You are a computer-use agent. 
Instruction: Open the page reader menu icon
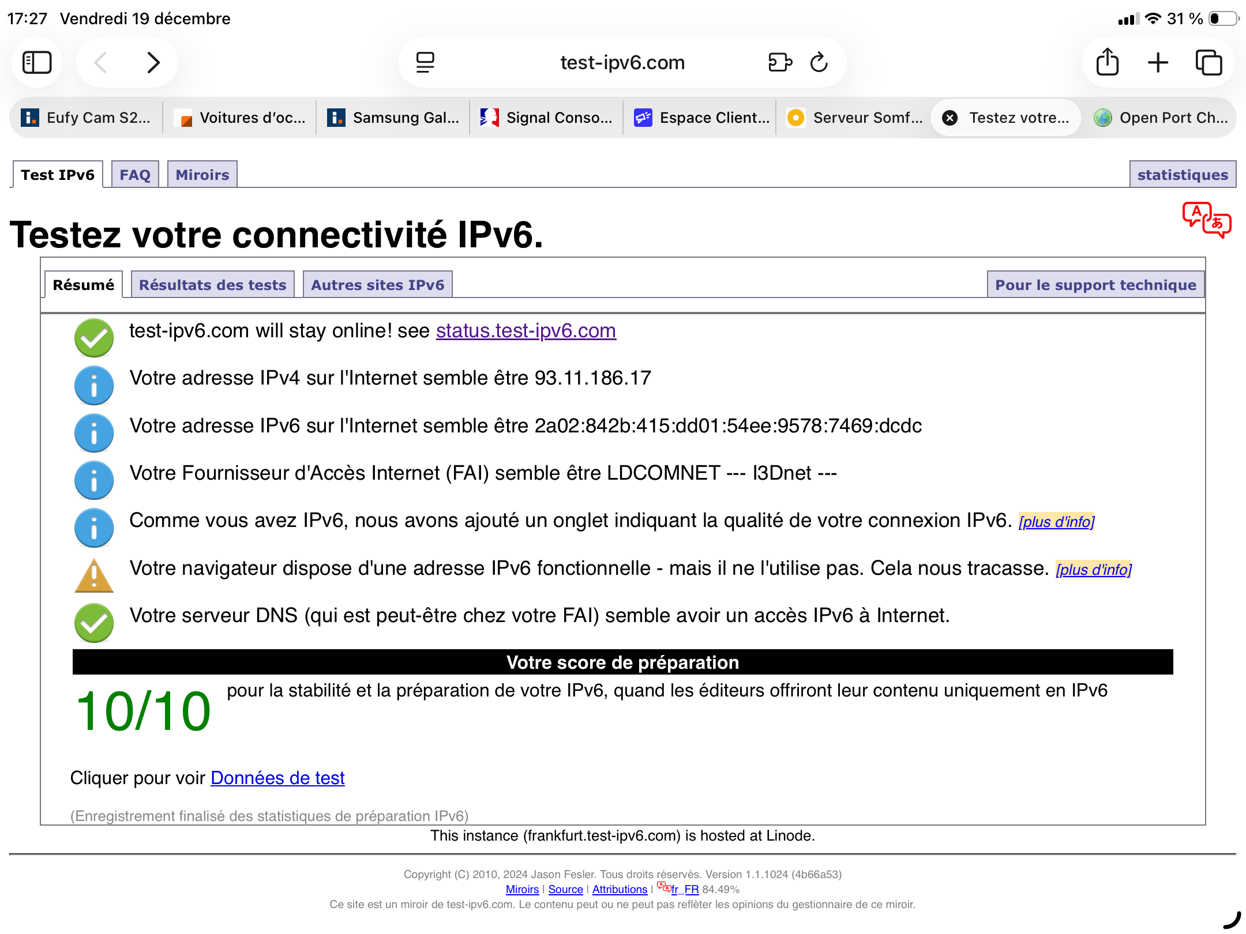click(425, 62)
